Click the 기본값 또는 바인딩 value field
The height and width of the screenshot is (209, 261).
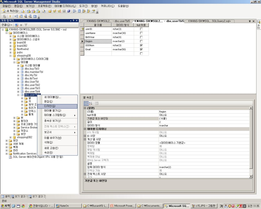click(204, 118)
